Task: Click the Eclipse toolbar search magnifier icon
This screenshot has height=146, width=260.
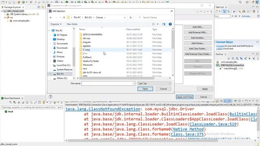Action: [240, 2]
